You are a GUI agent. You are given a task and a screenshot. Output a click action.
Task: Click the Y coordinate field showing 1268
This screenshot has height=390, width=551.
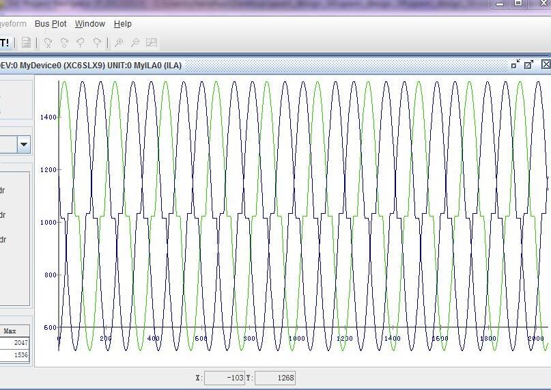point(275,378)
